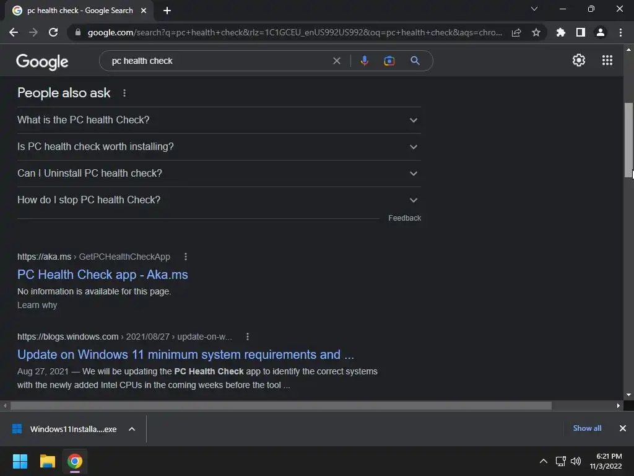Click the Chrome taskbar icon

pos(75,461)
